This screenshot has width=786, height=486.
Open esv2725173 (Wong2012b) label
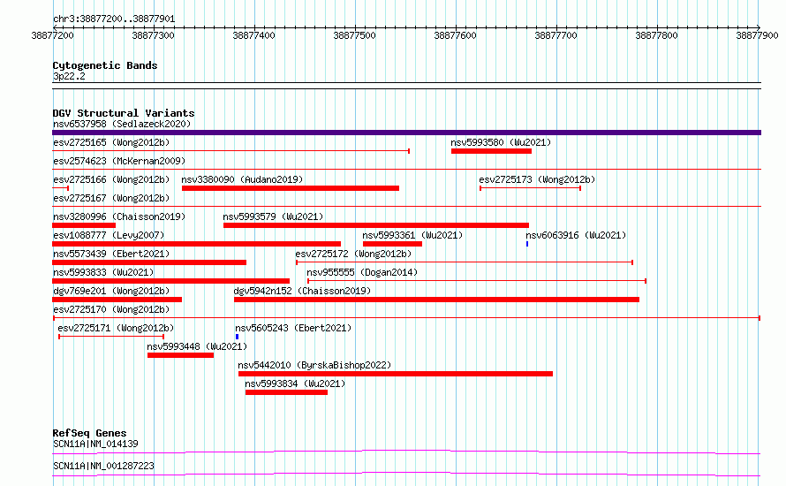[537, 179]
